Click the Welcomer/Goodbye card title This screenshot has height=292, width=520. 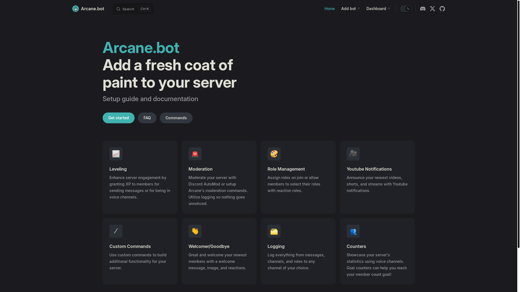pos(209,246)
